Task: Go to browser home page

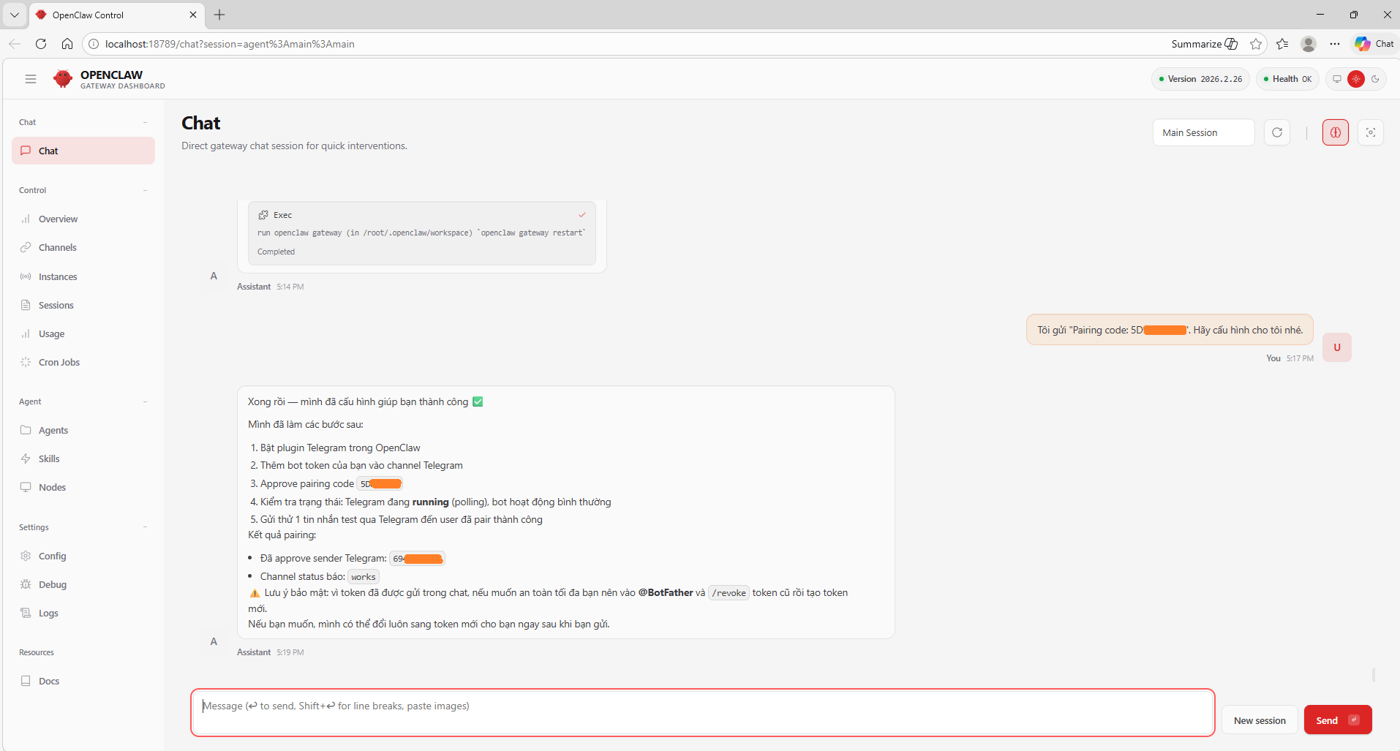Action: (x=67, y=44)
